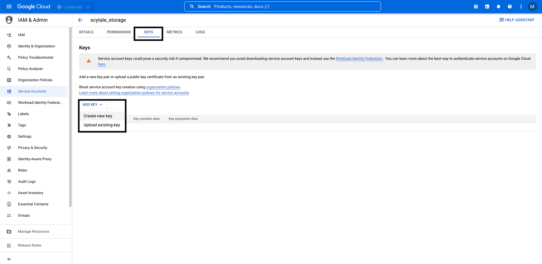Open the project selector dropdown
The image size is (542, 264).
75,7
